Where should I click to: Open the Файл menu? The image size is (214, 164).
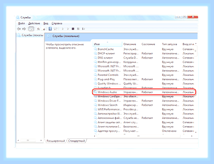coord(21,23)
